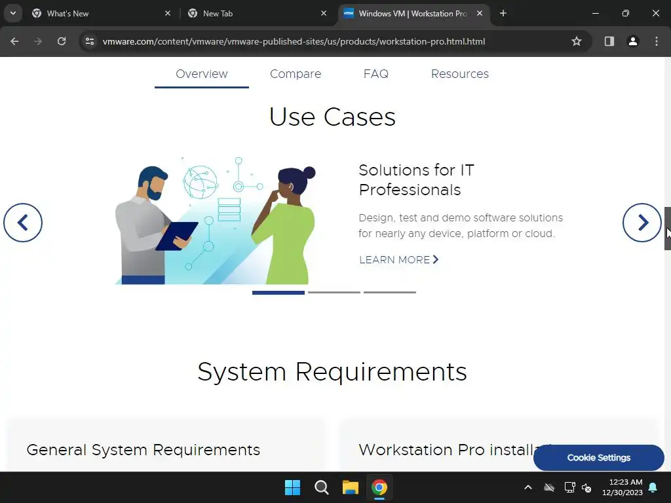Screen dimensions: 671x503
Task: Click the Solutions for IT Professionals heading
Action: coord(416,179)
